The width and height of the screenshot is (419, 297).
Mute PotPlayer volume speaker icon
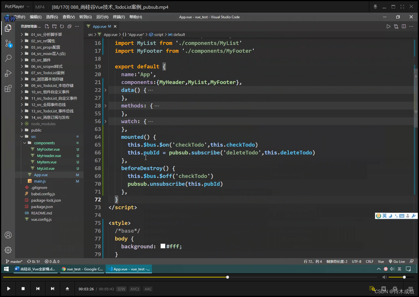385,277
